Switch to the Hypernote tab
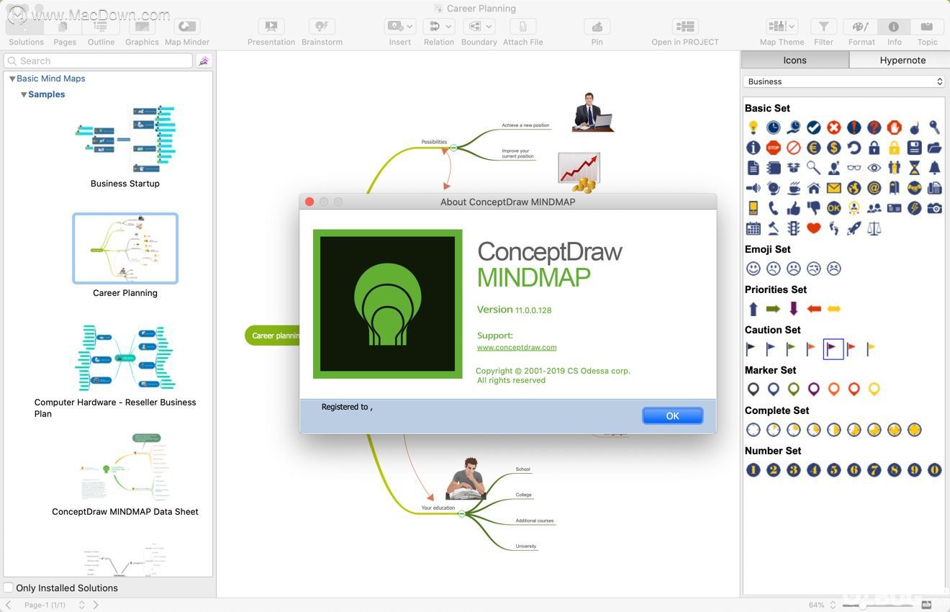The width and height of the screenshot is (950, 612). point(902,60)
